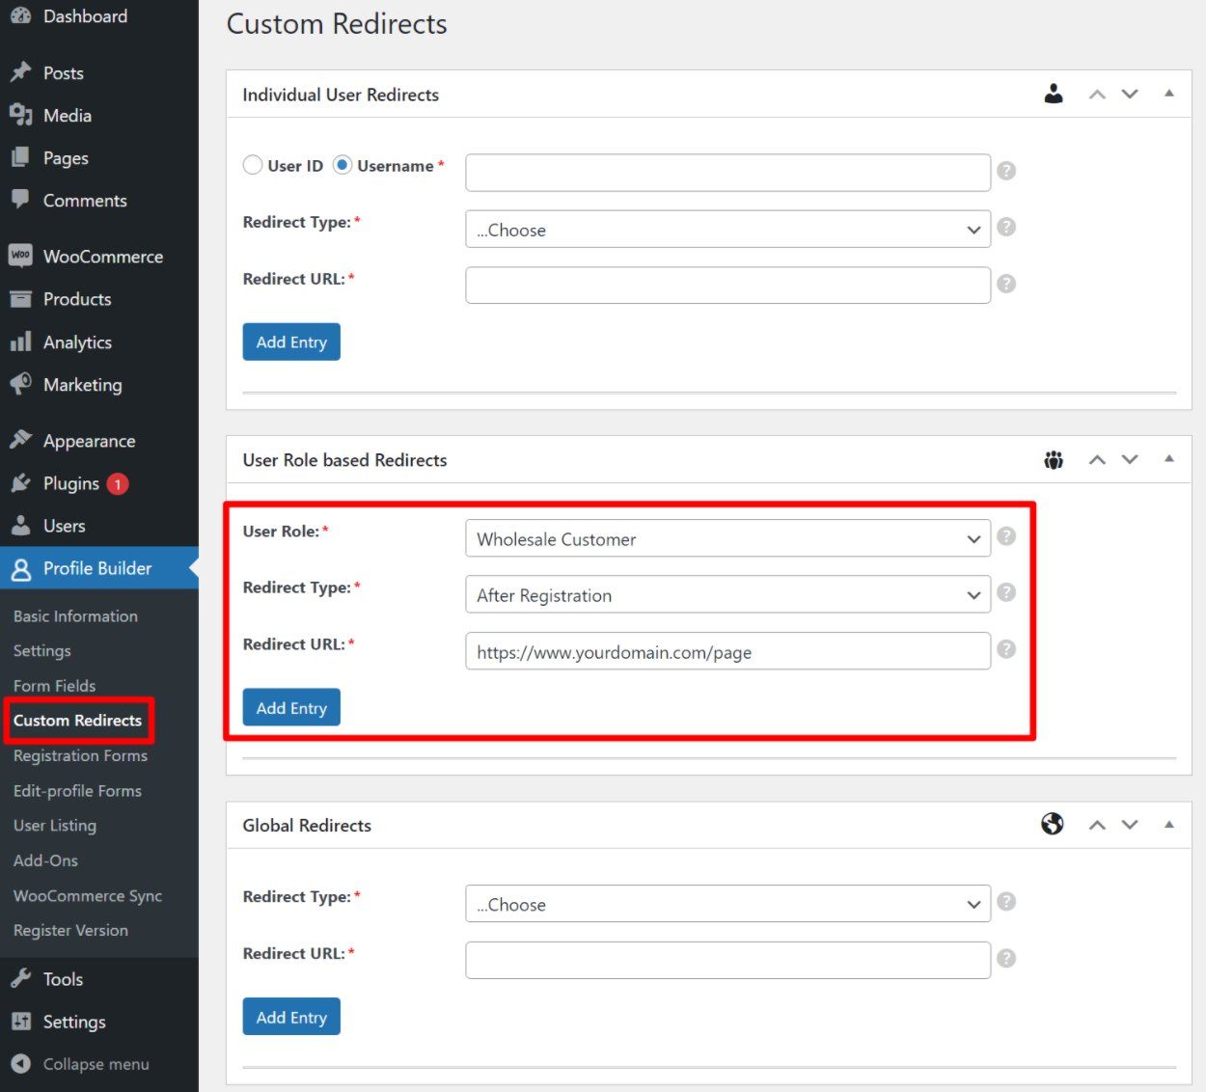Screen dimensions: 1206x1092
Task: Click help icon next to User Role dropdown
Action: (1006, 536)
